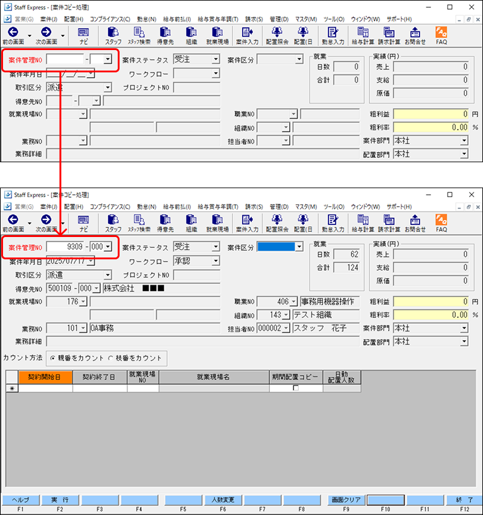Click 次の画面 forward arrow in the blank-form window
This screenshot has height=515, width=483.
46,32
